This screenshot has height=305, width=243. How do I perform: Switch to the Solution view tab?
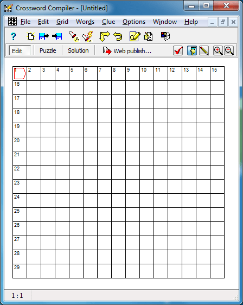(78, 51)
